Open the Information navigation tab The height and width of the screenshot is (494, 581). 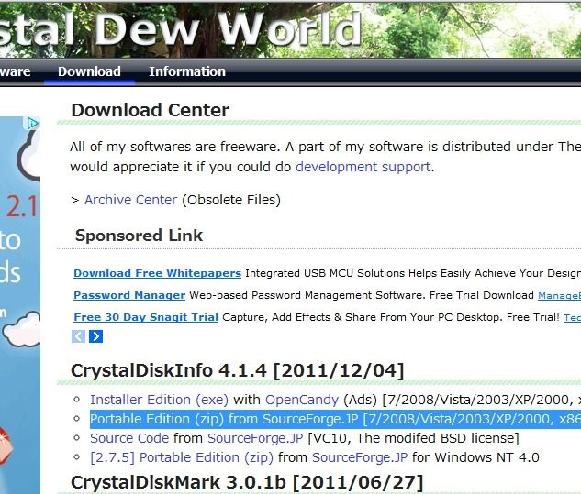pos(187,71)
